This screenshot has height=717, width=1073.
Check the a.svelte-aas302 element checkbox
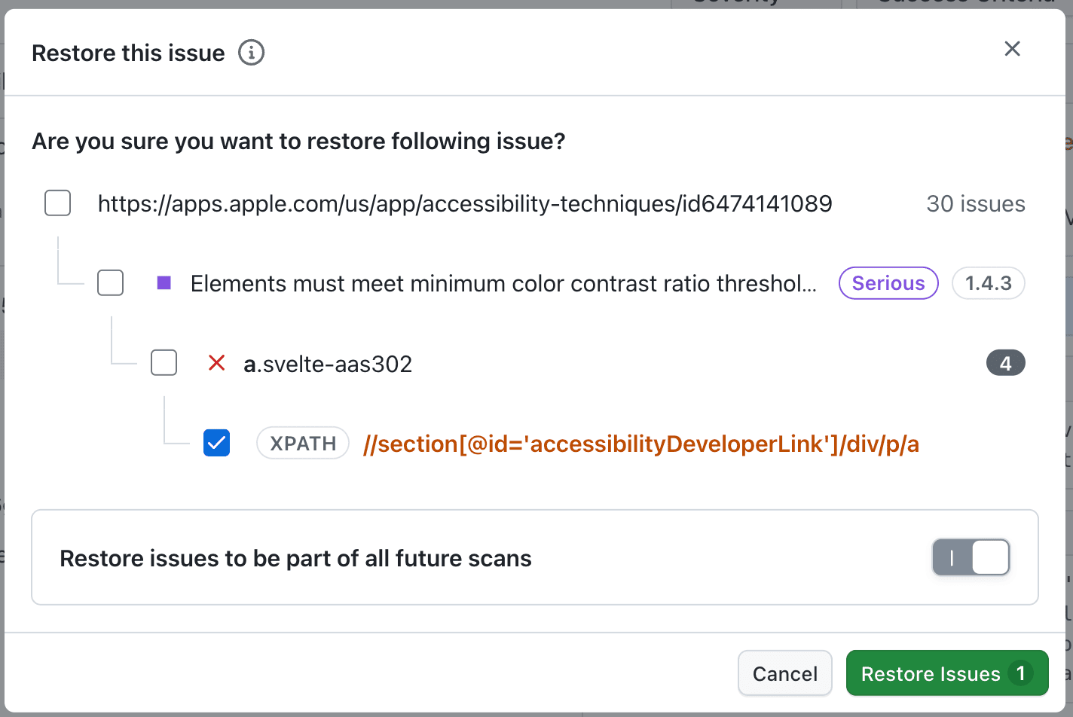[164, 362]
